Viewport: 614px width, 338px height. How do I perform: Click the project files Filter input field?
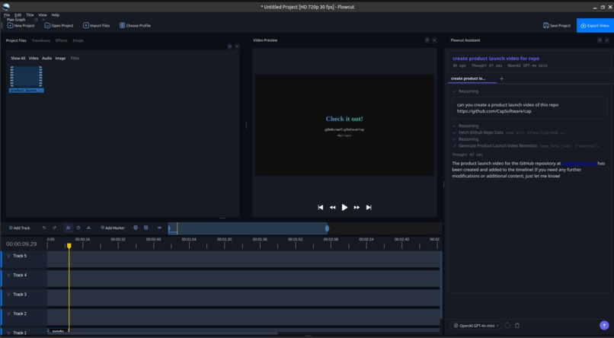(75, 59)
